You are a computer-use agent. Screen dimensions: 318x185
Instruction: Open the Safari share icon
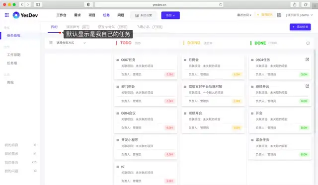[295, 4]
